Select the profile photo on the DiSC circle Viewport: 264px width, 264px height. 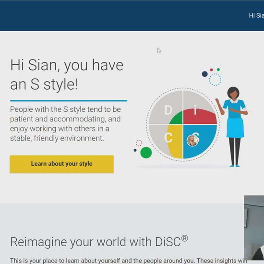click(192, 141)
